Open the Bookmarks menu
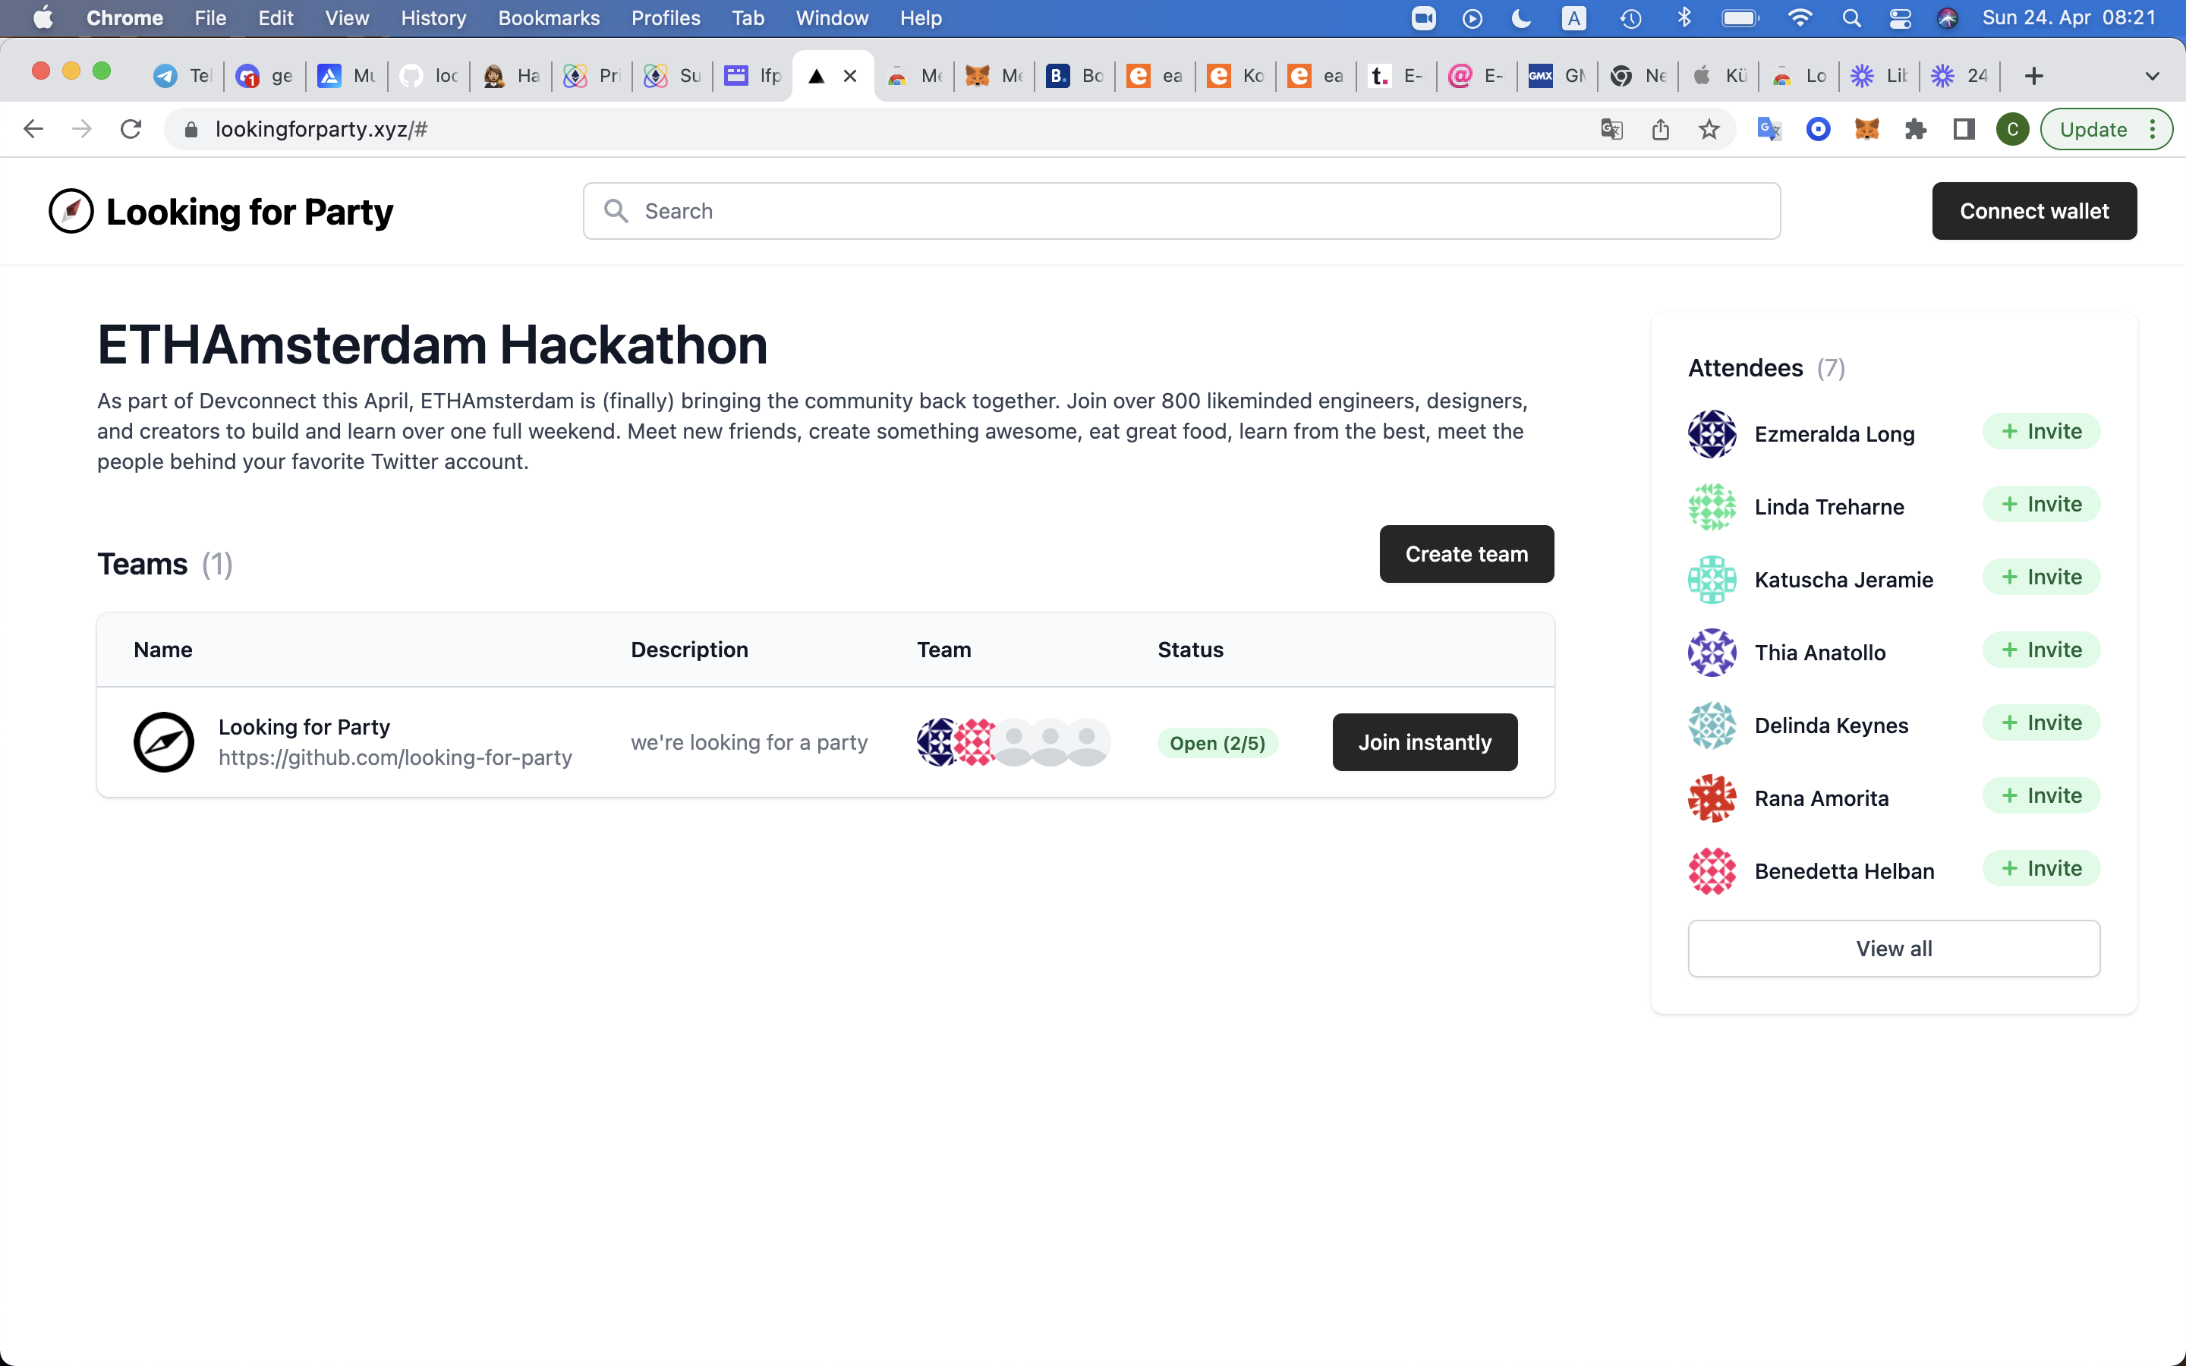This screenshot has height=1366, width=2186. point(550,18)
